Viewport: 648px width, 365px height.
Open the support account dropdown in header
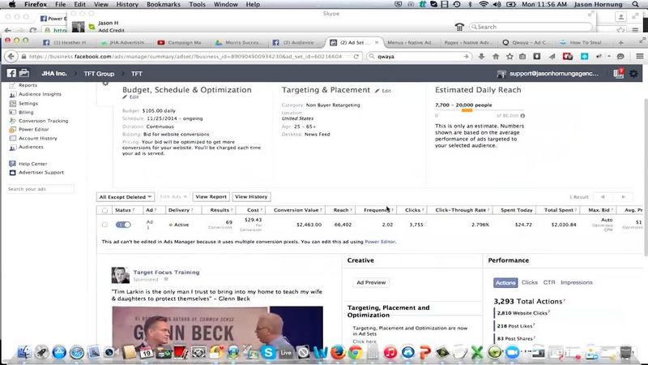coord(548,74)
